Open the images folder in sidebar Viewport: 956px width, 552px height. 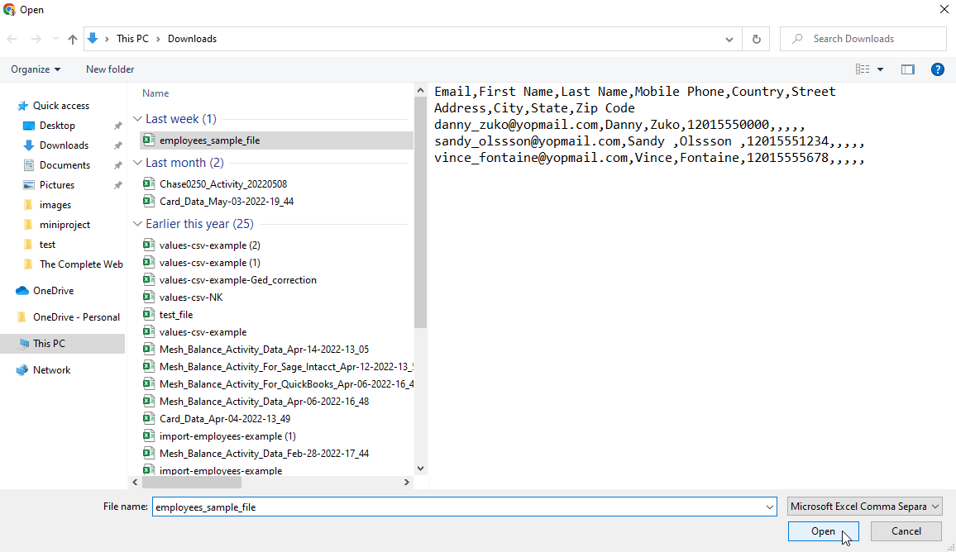click(x=55, y=205)
